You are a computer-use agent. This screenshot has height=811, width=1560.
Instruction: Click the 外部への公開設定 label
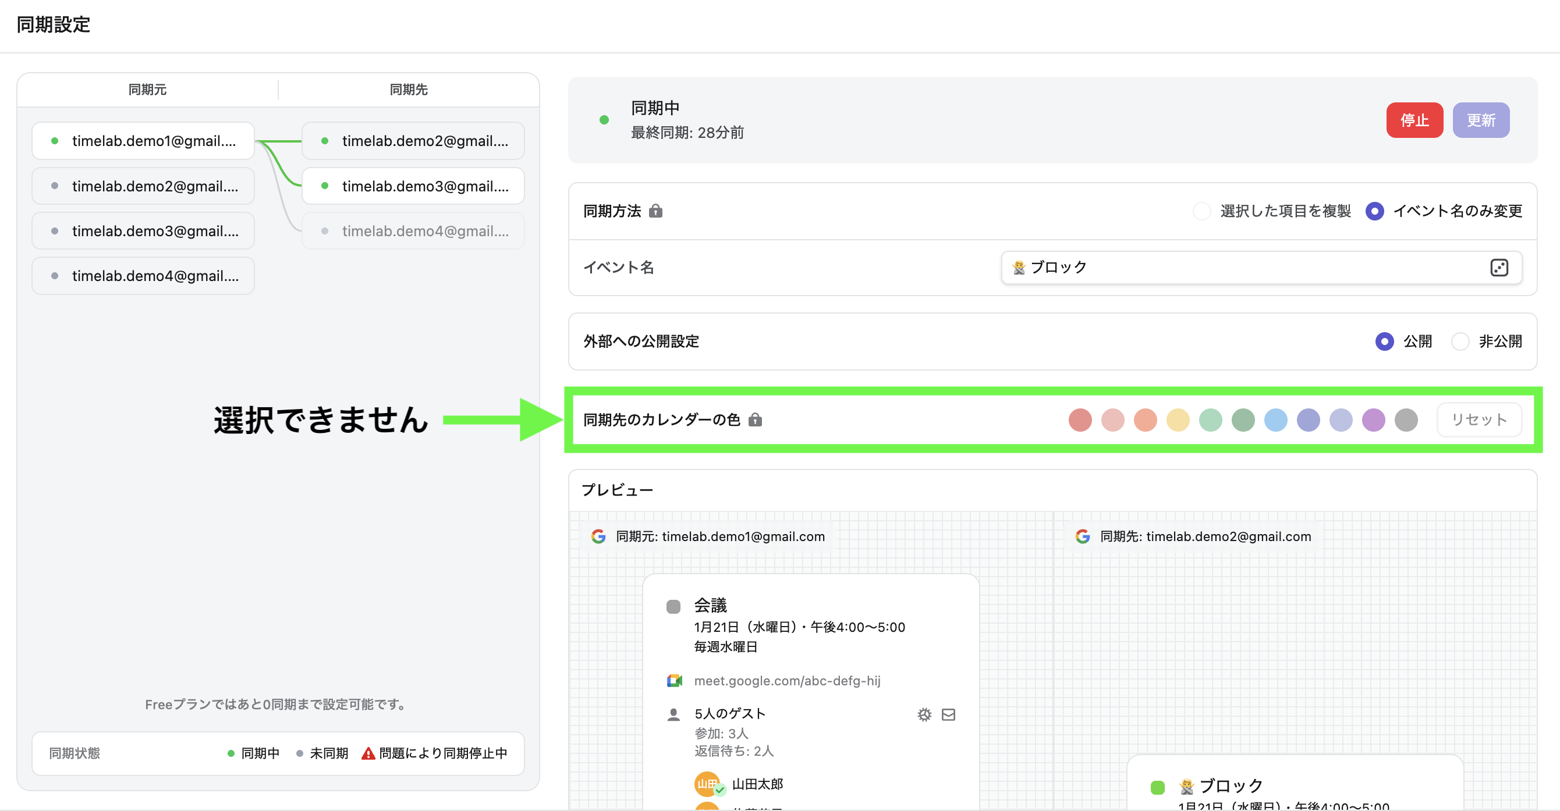641,342
